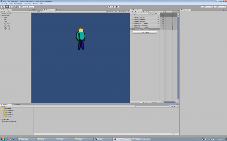Toggle the Stats overlay in Game view
Screen dimensions: 227x141
click(x=120, y=12)
